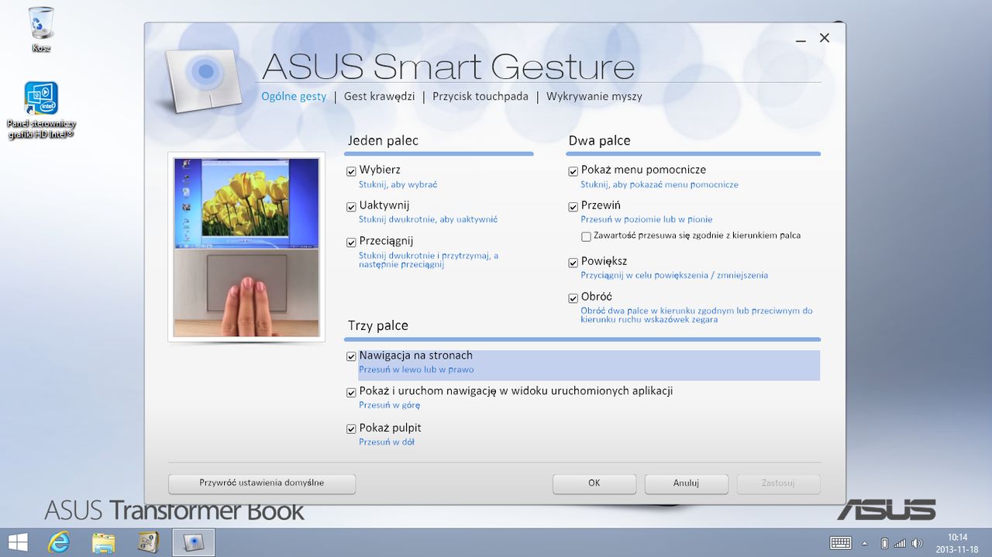
Task: Go to the Wykrywanie myszy tab
Action: (594, 97)
